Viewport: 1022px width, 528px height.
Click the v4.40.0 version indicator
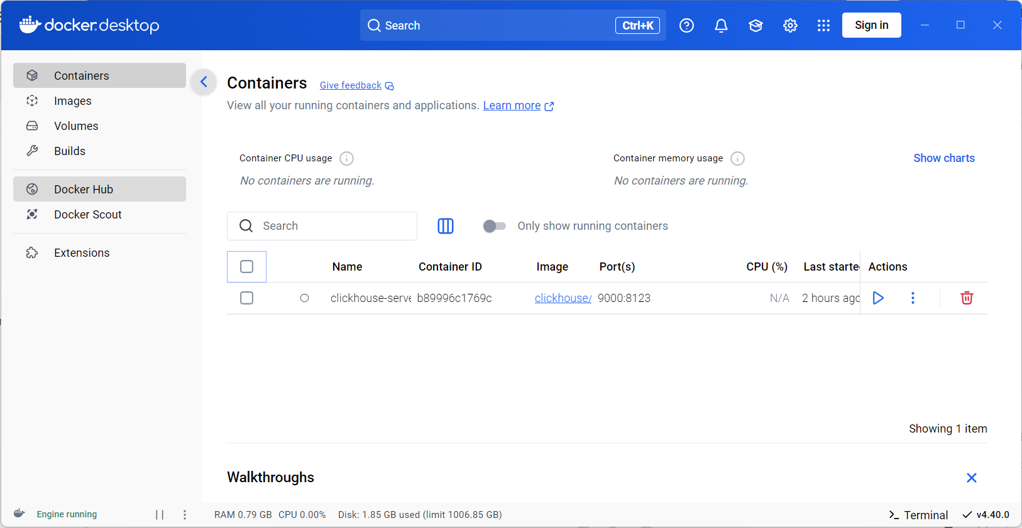(x=986, y=515)
